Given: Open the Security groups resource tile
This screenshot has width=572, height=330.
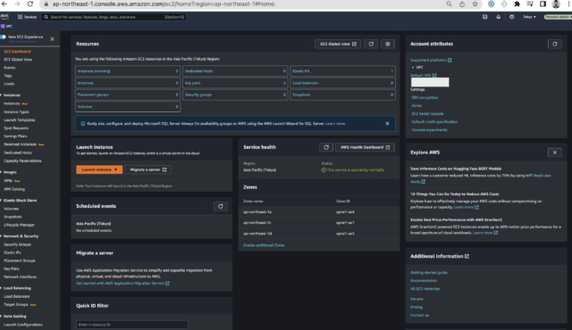Looking at the screenshot, I should [235, 95].
